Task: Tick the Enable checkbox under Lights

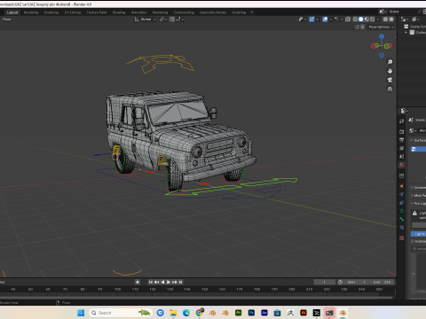Action: [413, 241]
